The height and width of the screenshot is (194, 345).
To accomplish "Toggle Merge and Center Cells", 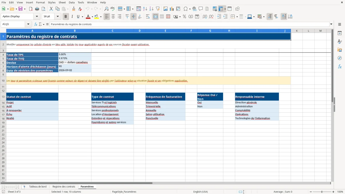I will pyautogui.click(x=156, y=17).
